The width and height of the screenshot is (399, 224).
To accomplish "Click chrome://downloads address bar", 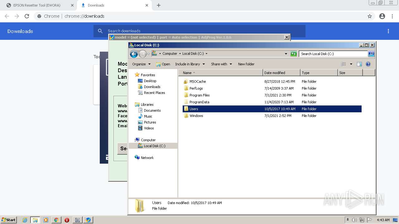I will pos(199,16).
